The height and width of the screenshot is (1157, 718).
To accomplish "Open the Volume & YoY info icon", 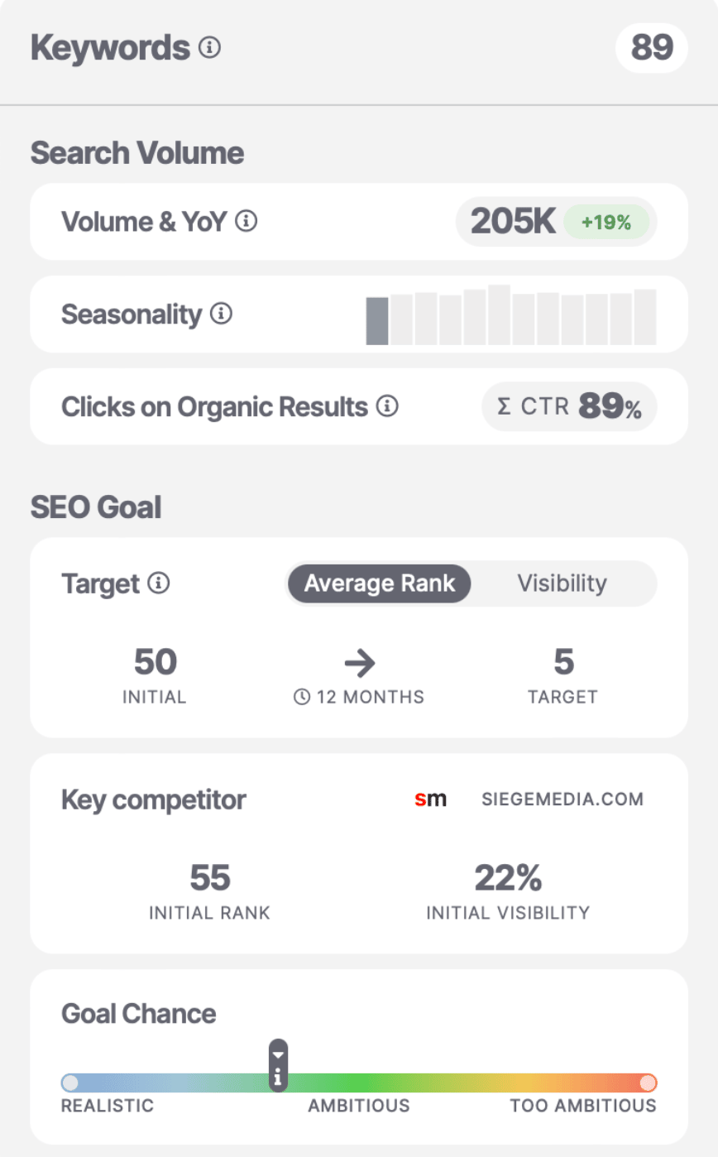I will [x=247, y=222].
